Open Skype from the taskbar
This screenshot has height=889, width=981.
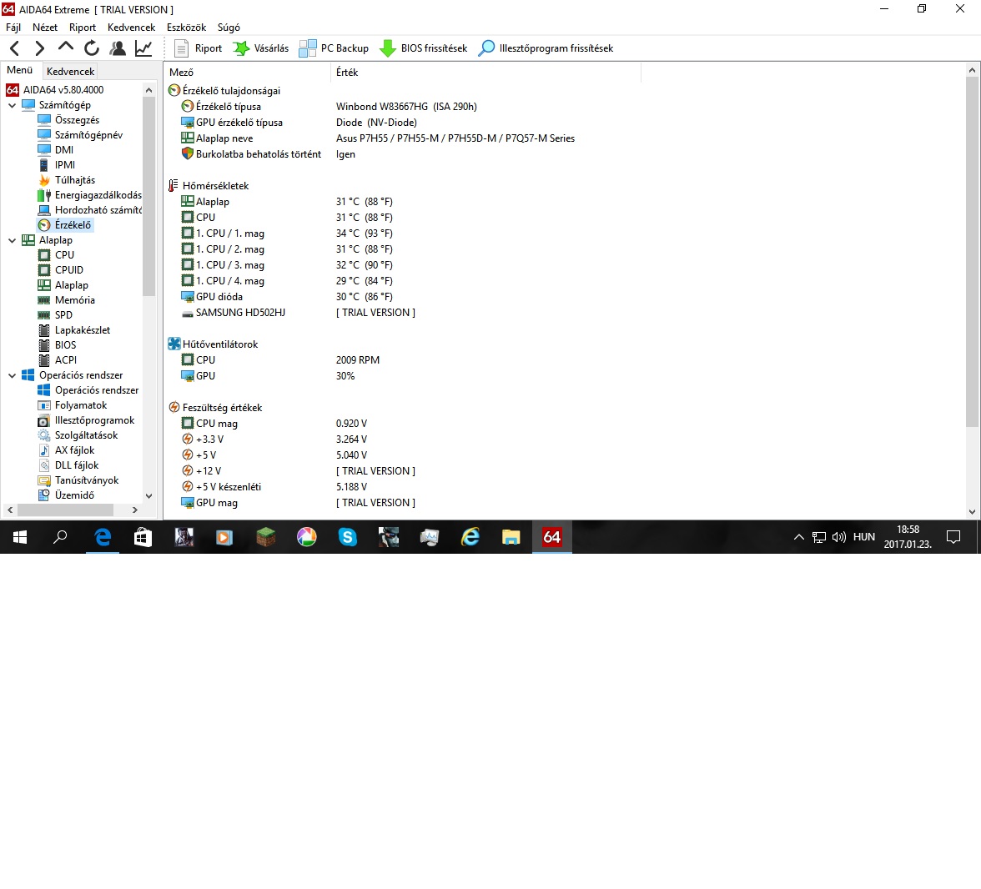[348, 537]
